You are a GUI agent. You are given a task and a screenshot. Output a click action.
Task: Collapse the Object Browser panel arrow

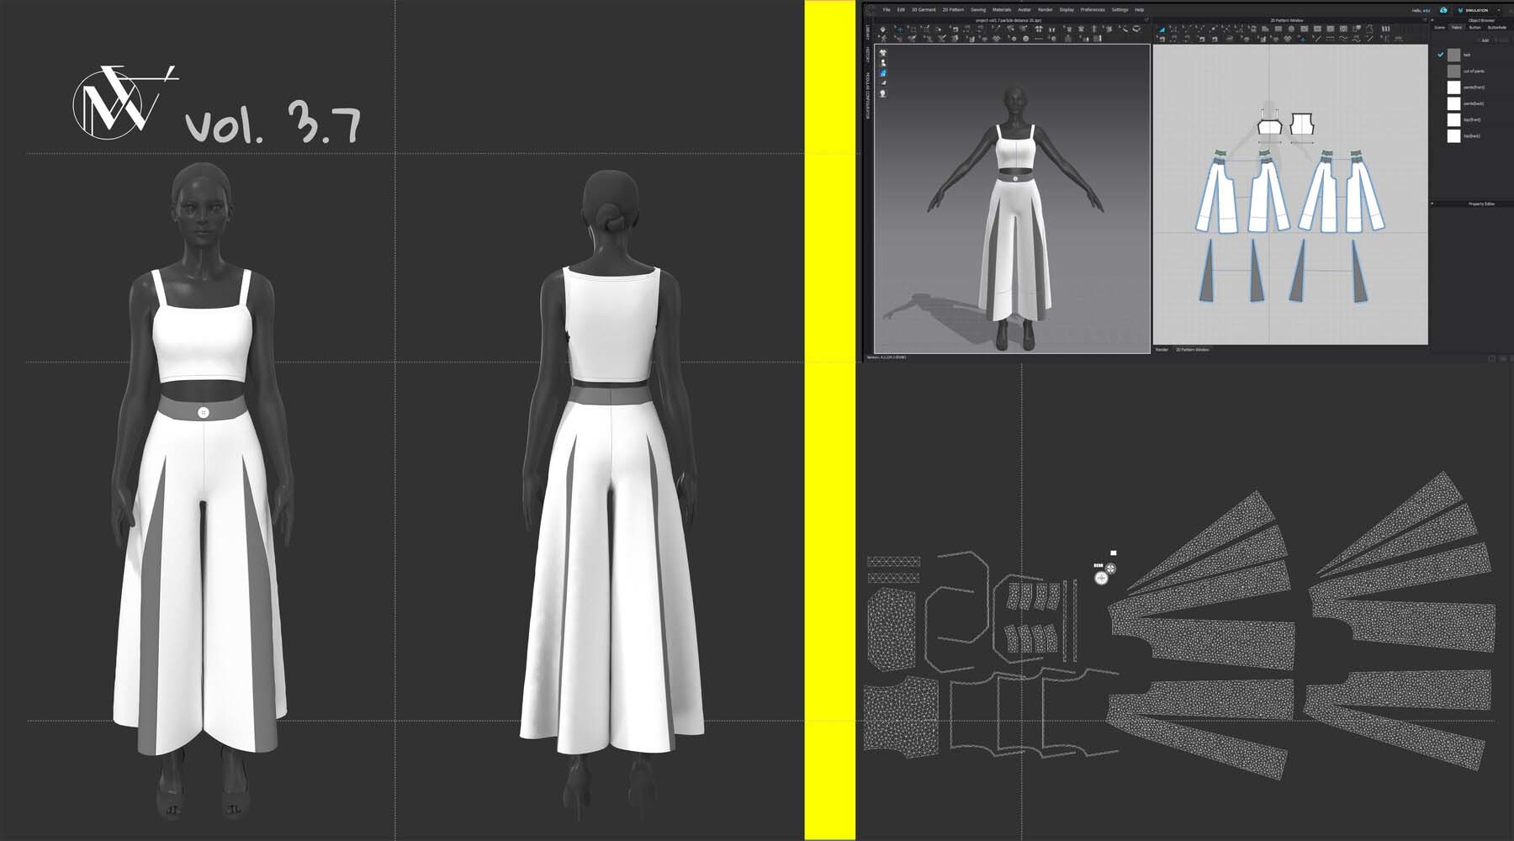click(x=1432, y=19)
